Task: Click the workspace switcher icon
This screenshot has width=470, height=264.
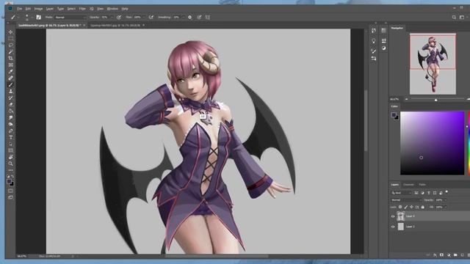Action: coord(462,18)
